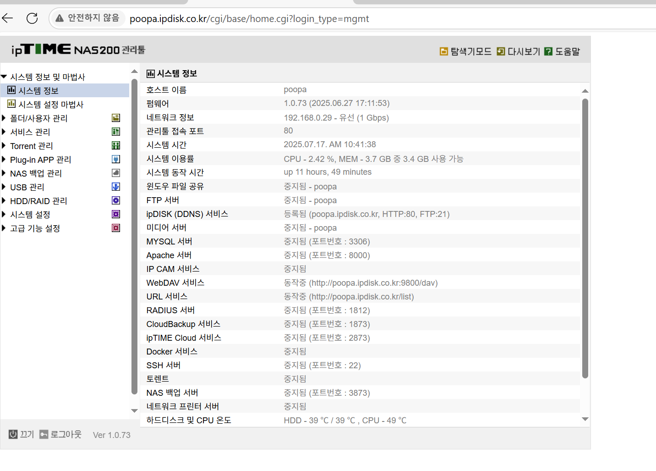Expand the 폴더/사용자 관리 tree arrow
The width and height of the screenshot is (656, 471).
tap(4, 118)
